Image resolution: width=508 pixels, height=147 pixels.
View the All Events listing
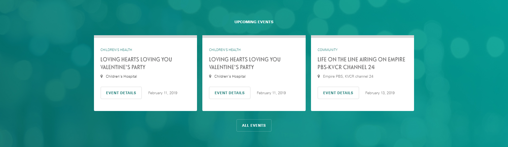click(x=254, y=125)
